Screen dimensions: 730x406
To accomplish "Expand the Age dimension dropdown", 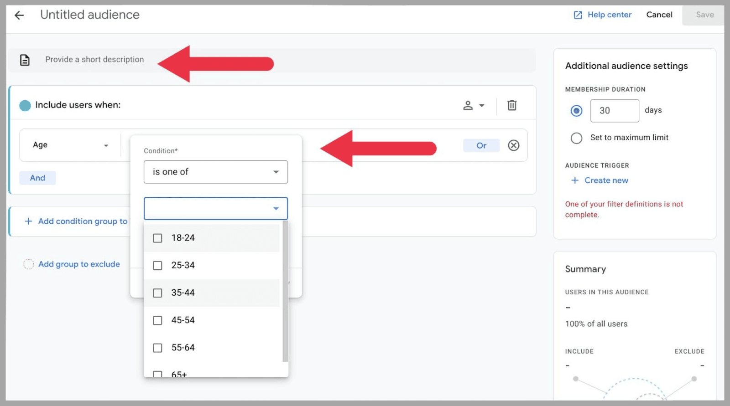I will pyautogui.click(x=70, y=145).
